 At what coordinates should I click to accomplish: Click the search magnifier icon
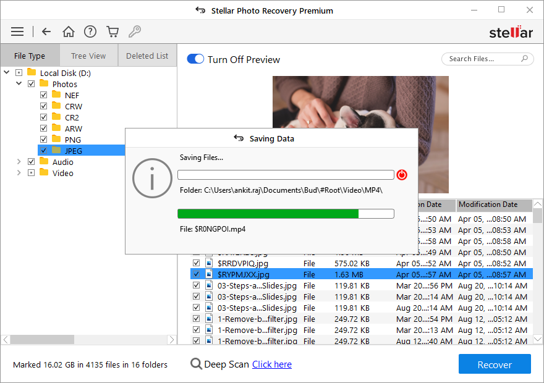coord(525,59)
